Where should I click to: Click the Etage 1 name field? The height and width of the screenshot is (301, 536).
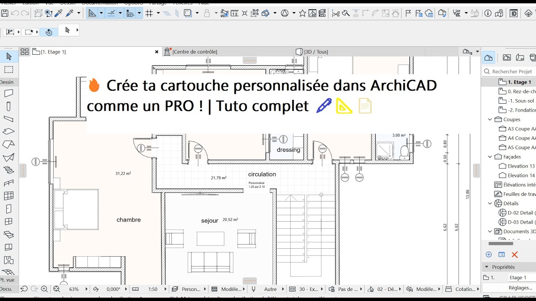click(522, 278)
